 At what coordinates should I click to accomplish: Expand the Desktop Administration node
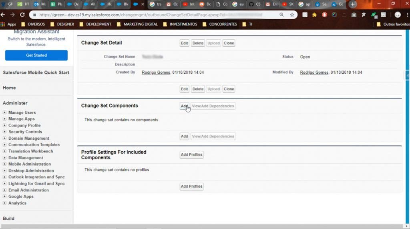point(4,171)
